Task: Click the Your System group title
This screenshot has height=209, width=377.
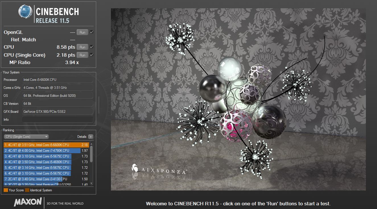Action: point(11,72)
